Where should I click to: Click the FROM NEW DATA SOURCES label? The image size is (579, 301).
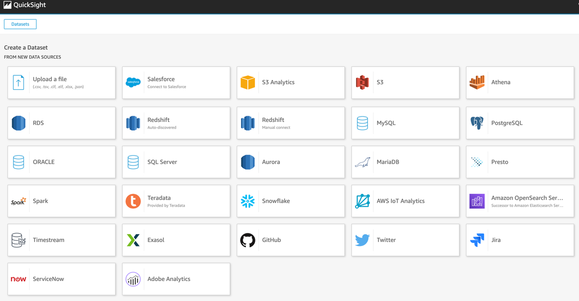point(33,57)
